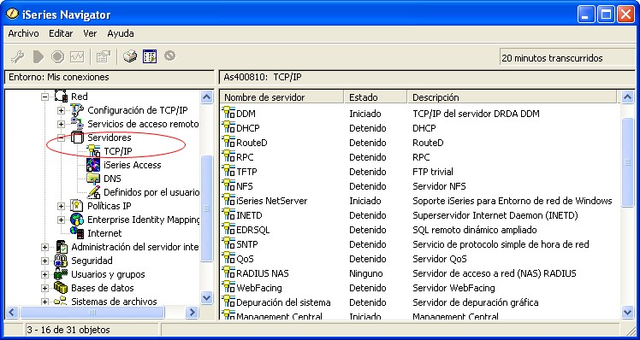Select the RouteD server icon
Image resolution: width=640 pixels, height=340 pixels.
[228, 143]
